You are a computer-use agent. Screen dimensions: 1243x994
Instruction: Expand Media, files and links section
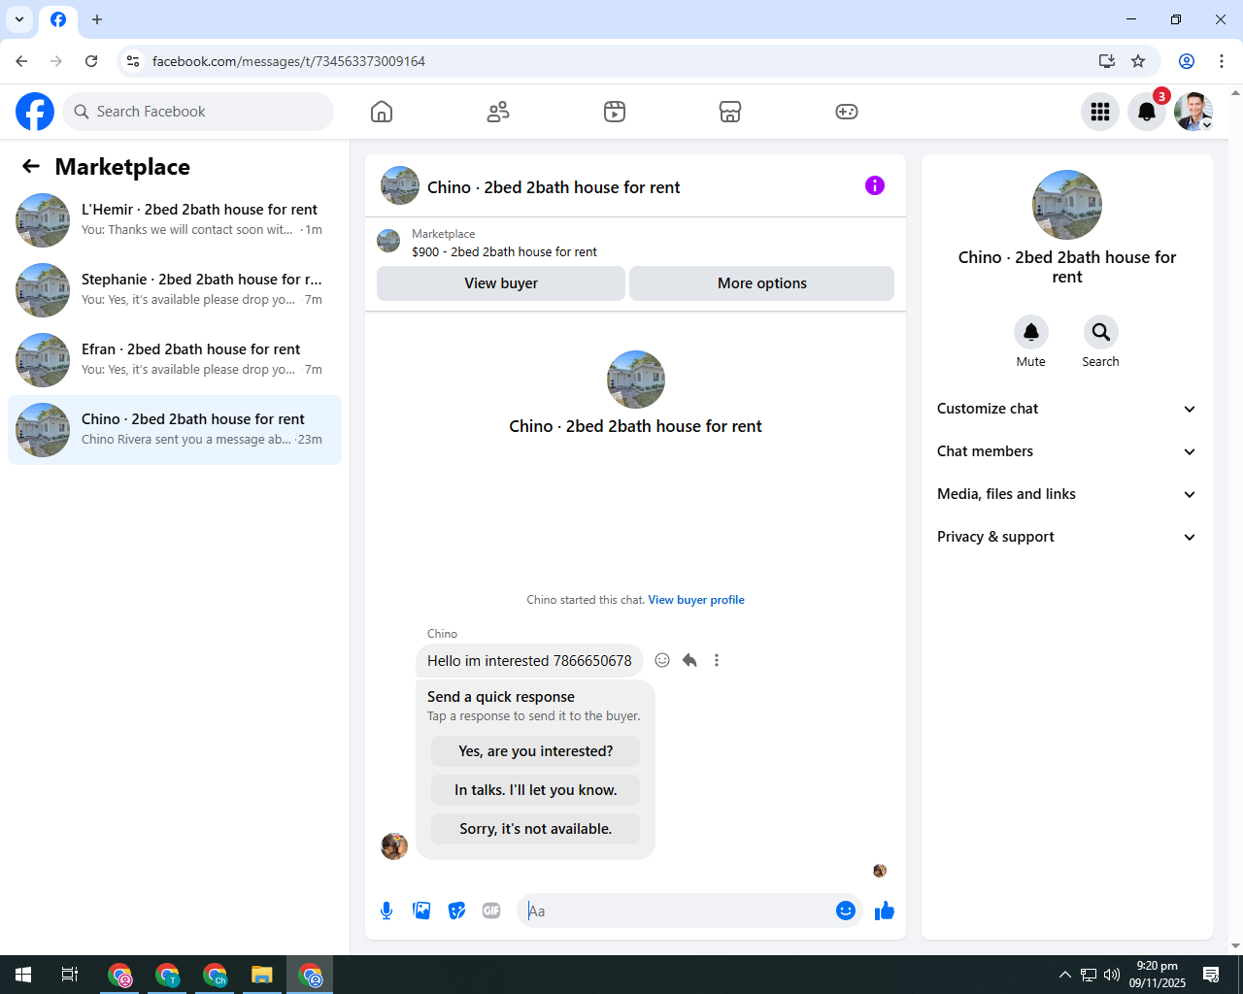coord(1067,494)
